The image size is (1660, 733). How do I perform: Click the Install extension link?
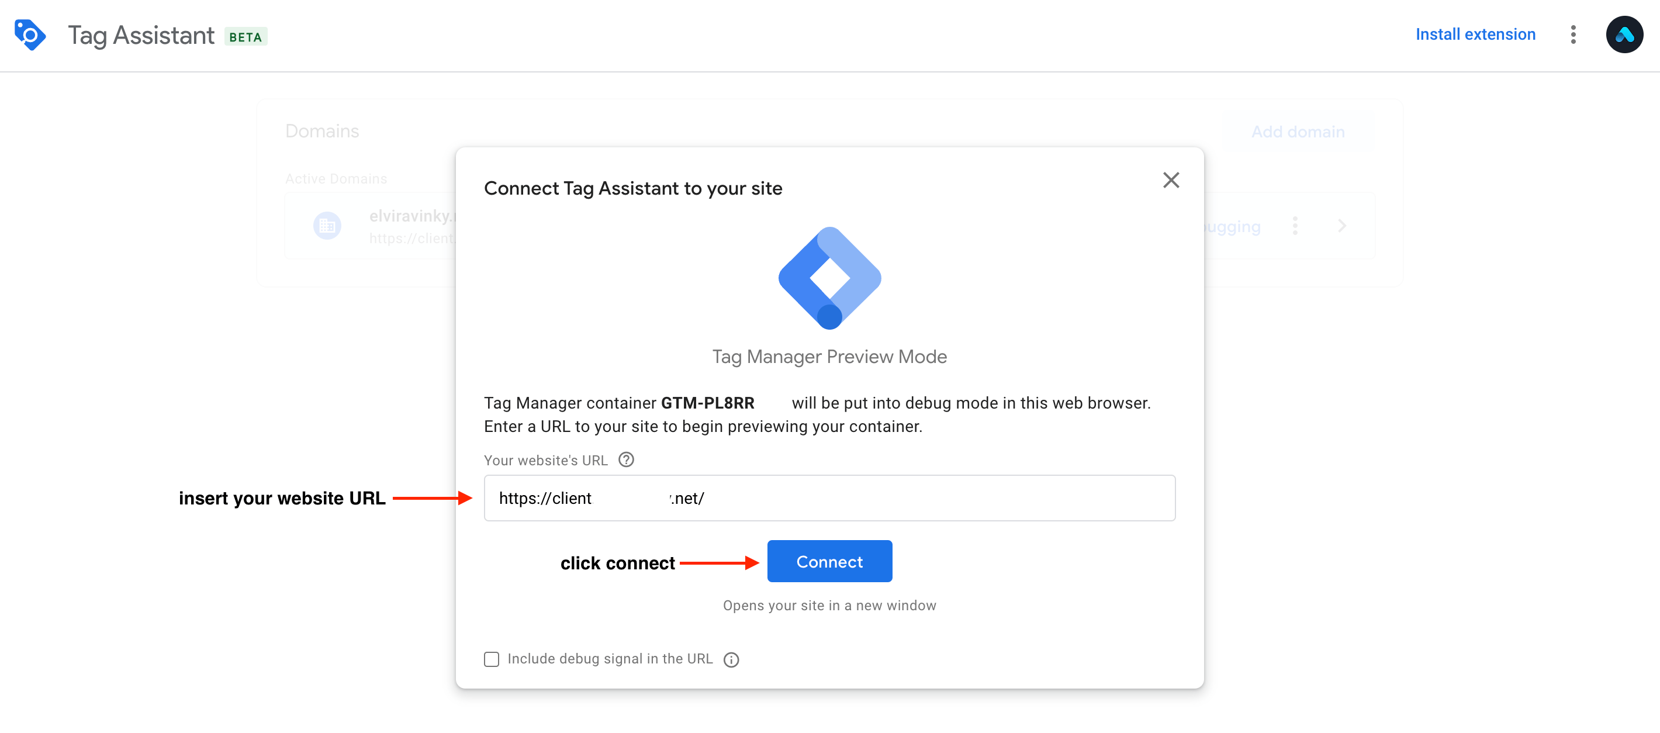pyautogui.click(x=1475, y=35)
